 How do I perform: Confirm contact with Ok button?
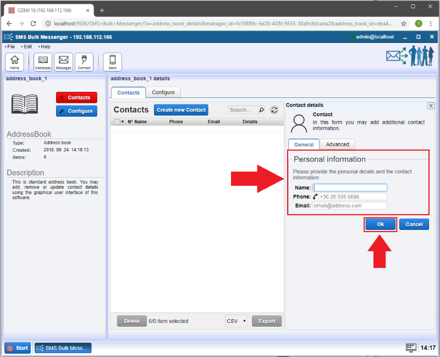tap(380, 224)
